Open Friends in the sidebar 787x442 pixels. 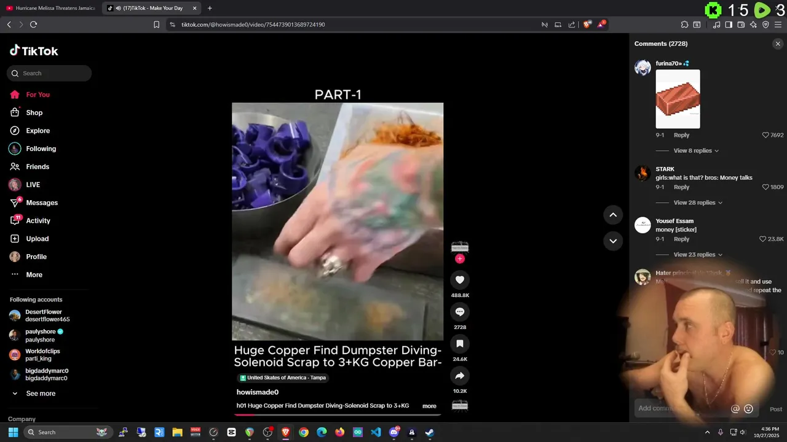pos(38,166)
